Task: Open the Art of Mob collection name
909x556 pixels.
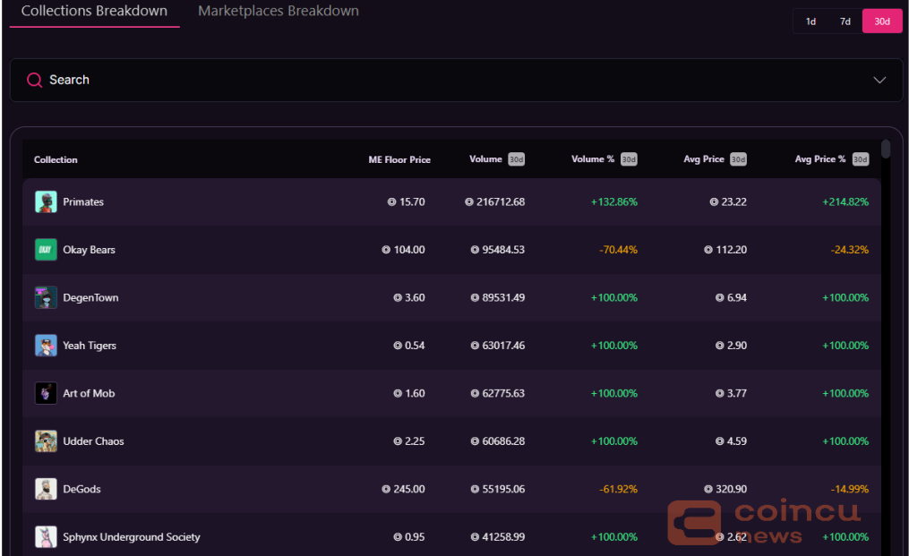Action: tap(89, 393)
